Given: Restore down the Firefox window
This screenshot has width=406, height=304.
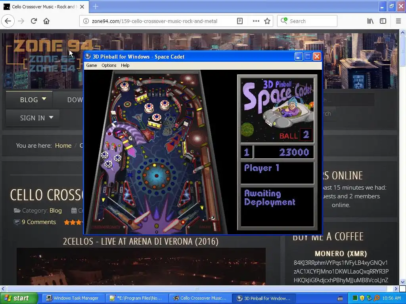Looking at the screenshot, I should (391, 6).
